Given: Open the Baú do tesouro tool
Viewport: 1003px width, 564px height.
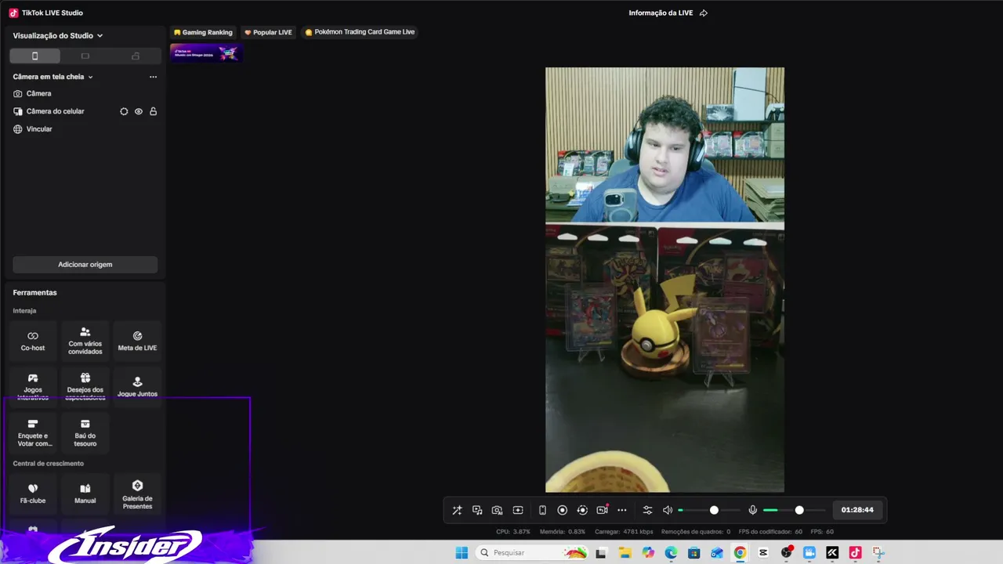Looking at the screenshot, I should (x=85, y=433).
